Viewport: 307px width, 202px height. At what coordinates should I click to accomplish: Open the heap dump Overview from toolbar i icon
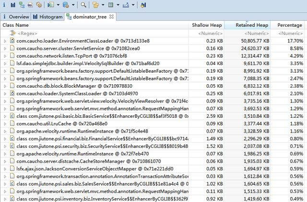point(4,5)
